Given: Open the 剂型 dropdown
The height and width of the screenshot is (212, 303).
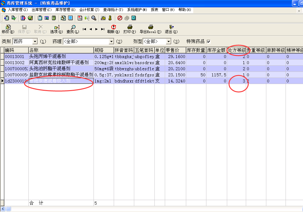Looking at the screenshot, I should 168,42.
